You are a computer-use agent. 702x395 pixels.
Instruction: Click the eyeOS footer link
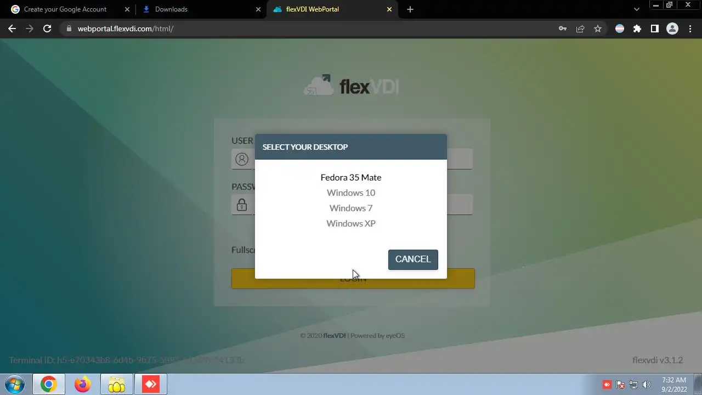coord(395,336)
